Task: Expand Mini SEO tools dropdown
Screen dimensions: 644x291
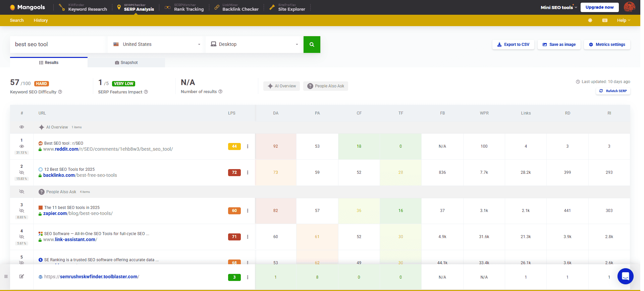Action: tap(559, 7)
